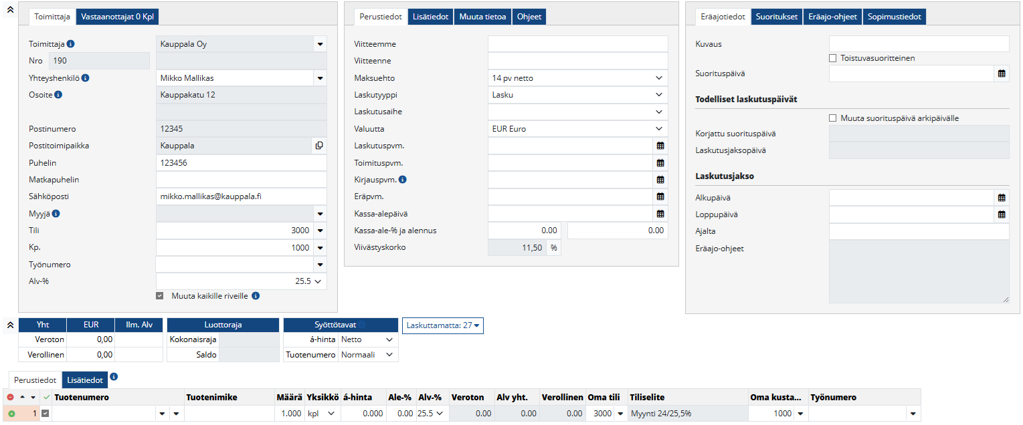The width and height of the screenshot is (1023, 425).
Task: Click the info icon next to Kirjauspvm.
Action: coord(403,180)
